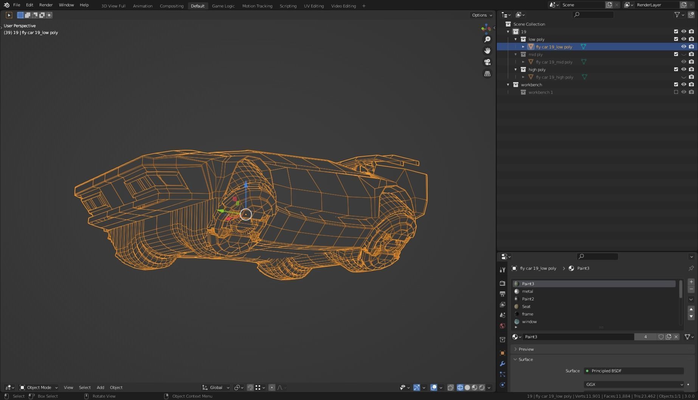This screenshot has height=400, width=698.
Task: Expand the Preview panel
Action: coord(526,349)
